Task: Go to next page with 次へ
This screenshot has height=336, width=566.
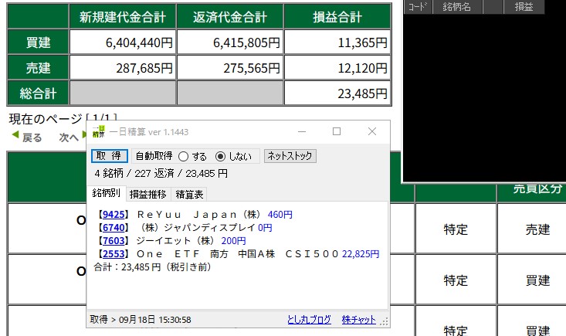Action: (69, 137)
